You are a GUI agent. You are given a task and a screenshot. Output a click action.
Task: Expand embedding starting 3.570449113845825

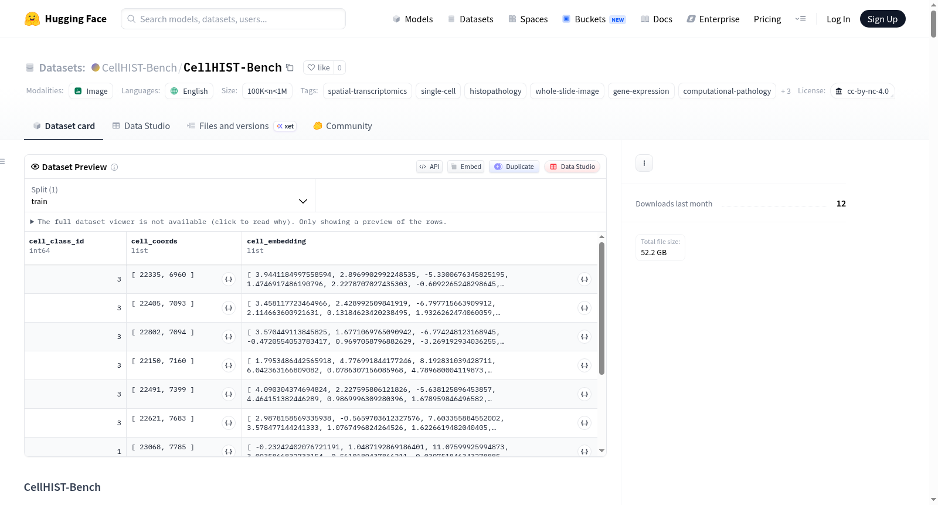pos(584,337)
